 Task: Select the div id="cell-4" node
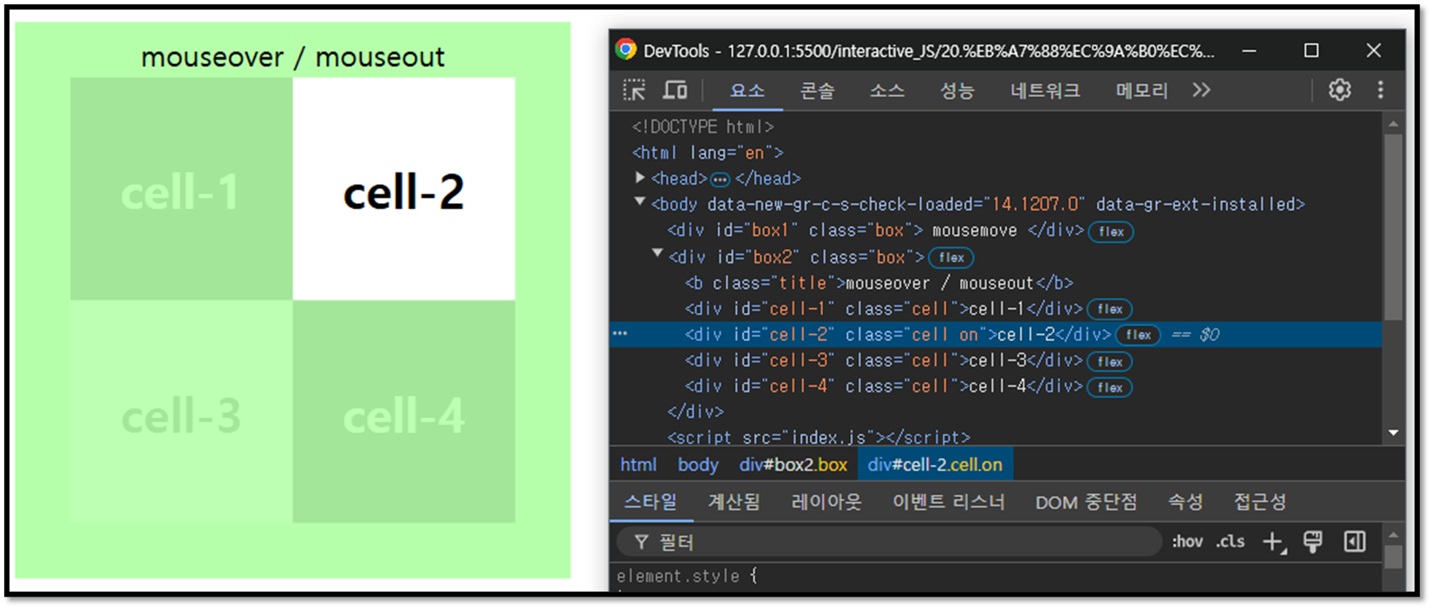[x=883, y=387]
